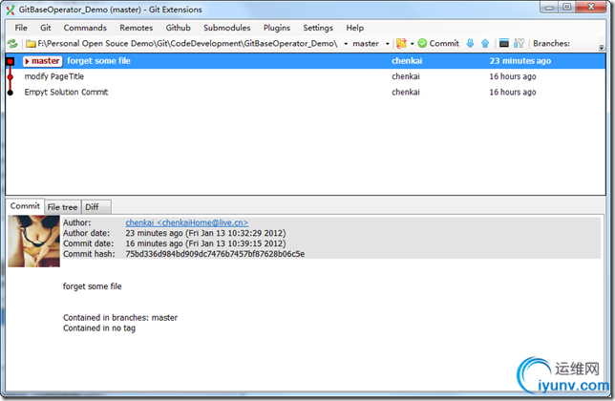The image size is (615, 401).
Task: Click the commit hash value text
Action: [x=215, y=254]
